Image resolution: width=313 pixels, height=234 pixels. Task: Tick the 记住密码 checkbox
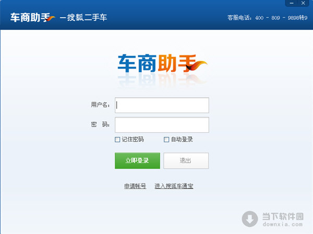[117, 139]
